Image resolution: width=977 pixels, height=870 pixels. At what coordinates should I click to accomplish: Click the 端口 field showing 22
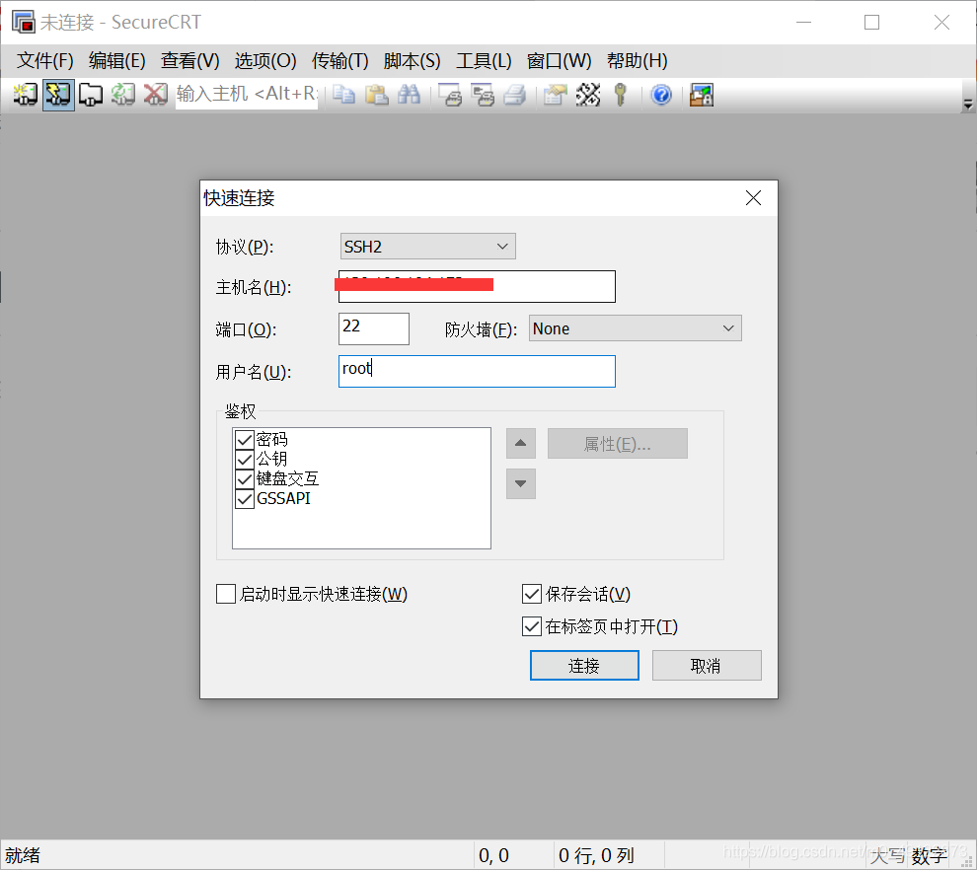[374, 328]
